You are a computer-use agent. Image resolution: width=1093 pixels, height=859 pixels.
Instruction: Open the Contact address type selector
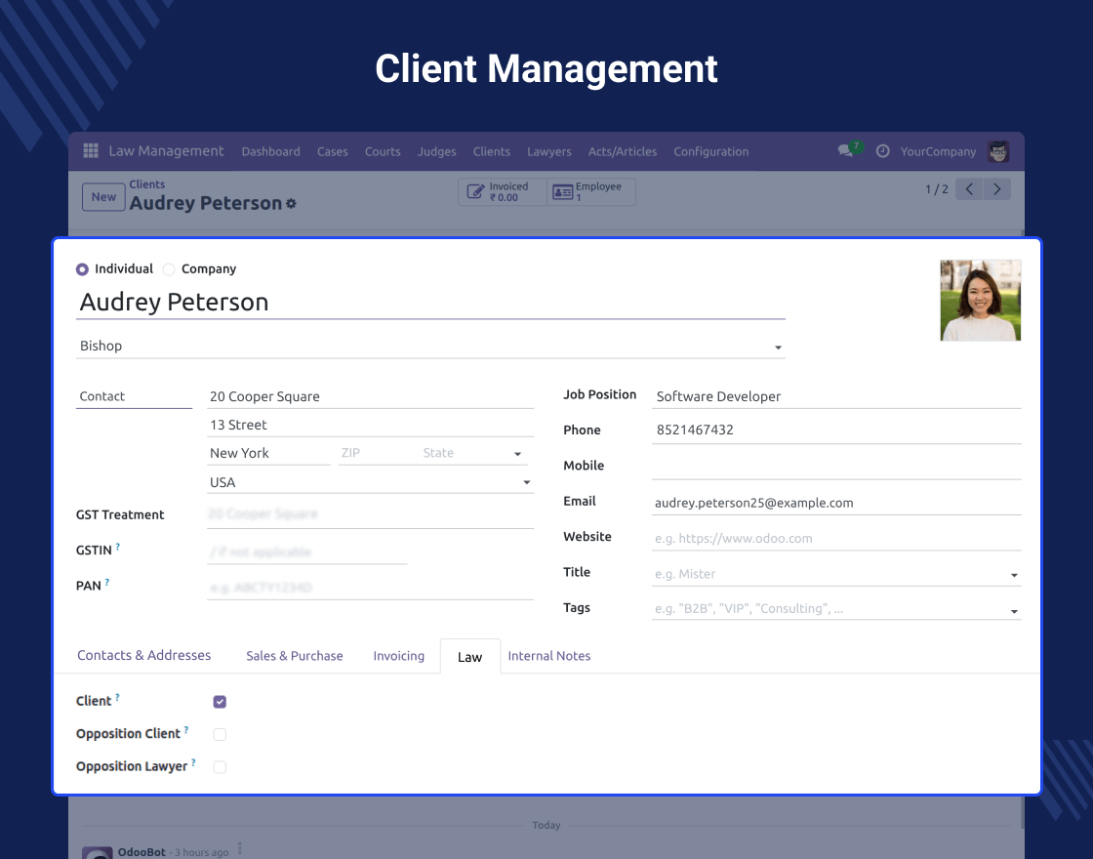click(x=134, y=396)
